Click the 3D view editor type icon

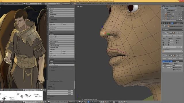(x=49, y=102)
